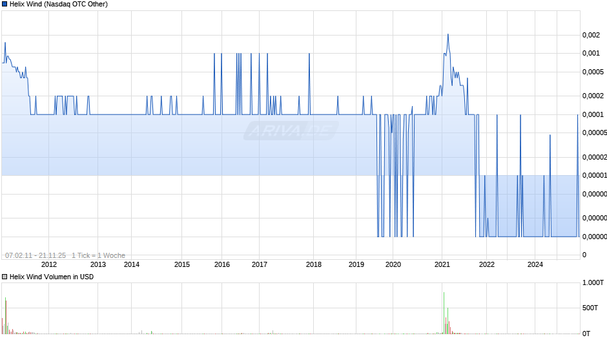
Task: Click the tall green 2021 volume bar
Action: (444, 313)
